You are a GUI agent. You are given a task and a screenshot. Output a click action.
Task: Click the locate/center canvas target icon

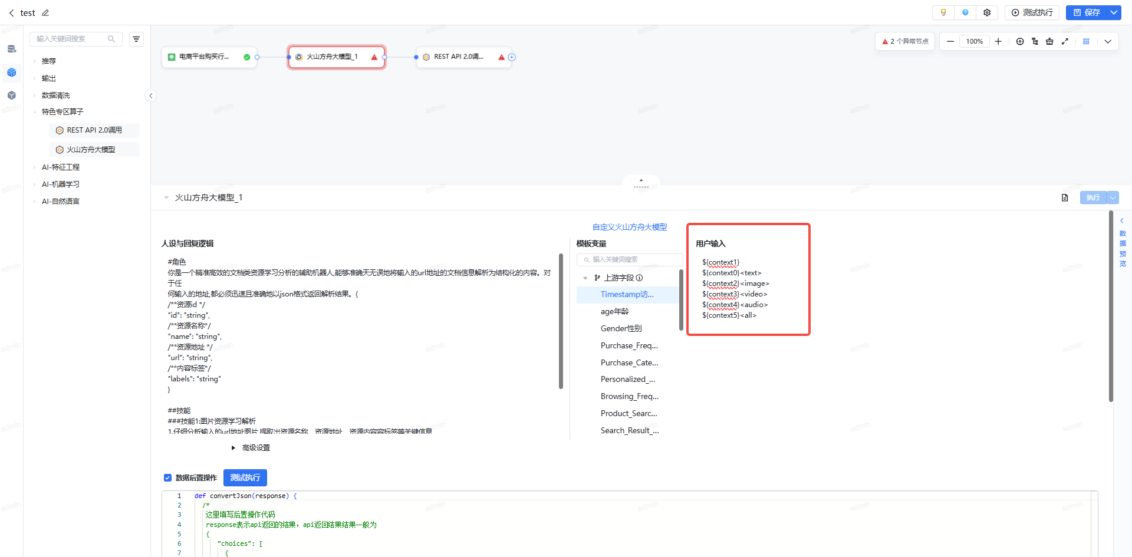(1020, 41)
